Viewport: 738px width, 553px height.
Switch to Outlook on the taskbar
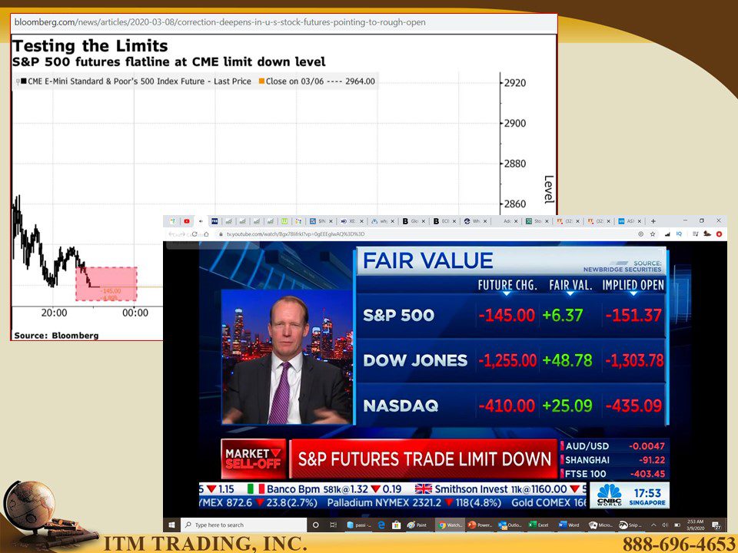tap(510, 525)
